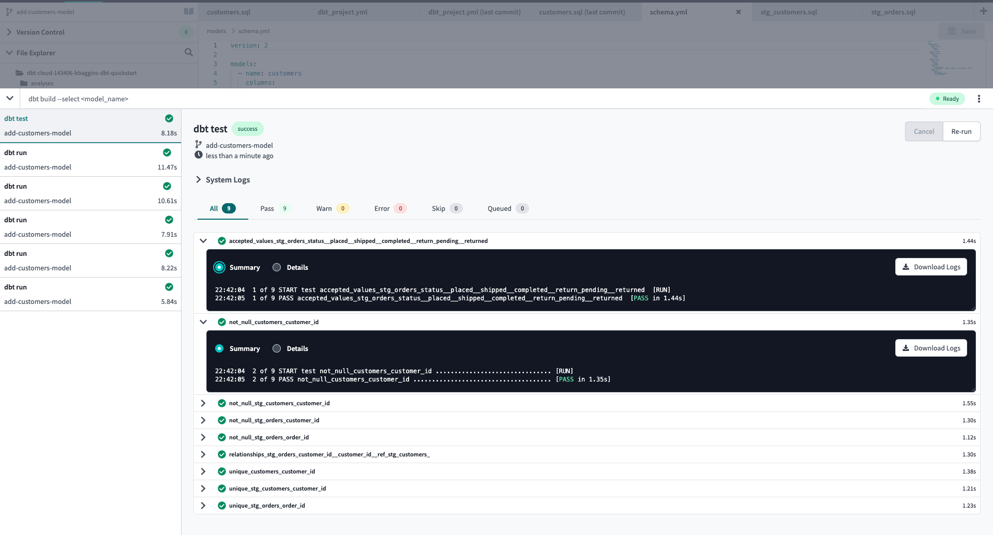Toggle the docs book icon in sidebar header

coord(189,11)
